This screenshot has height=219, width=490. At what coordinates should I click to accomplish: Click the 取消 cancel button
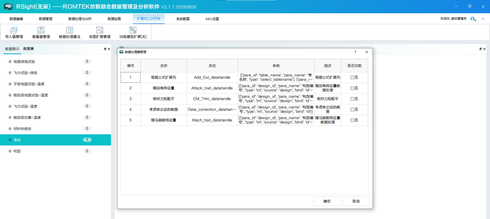[x=356, y=201]
